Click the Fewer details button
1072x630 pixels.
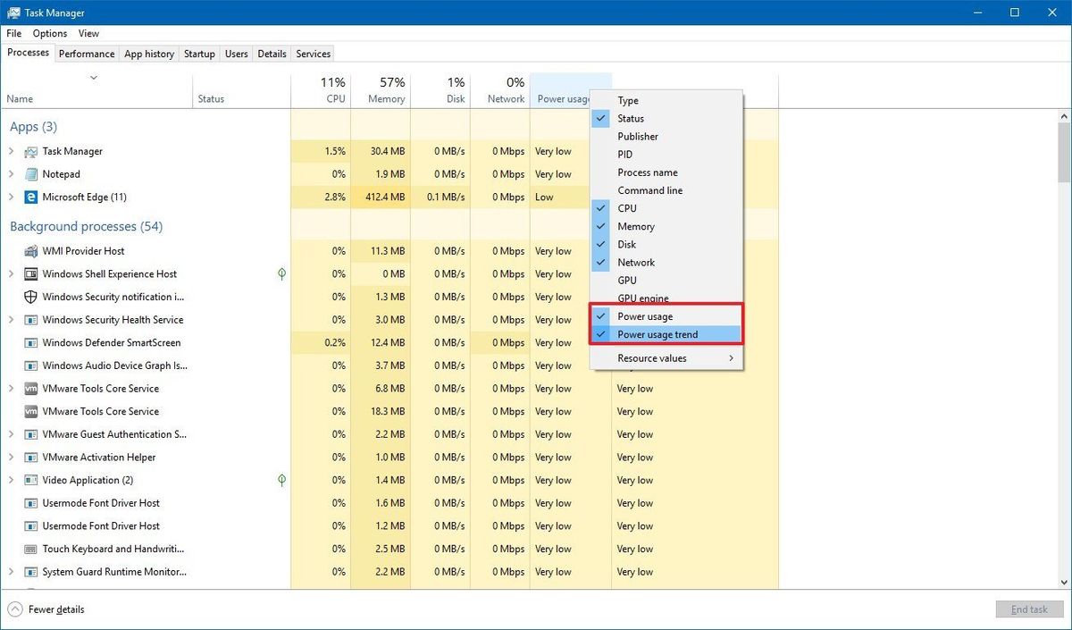[x=46, y=609]
